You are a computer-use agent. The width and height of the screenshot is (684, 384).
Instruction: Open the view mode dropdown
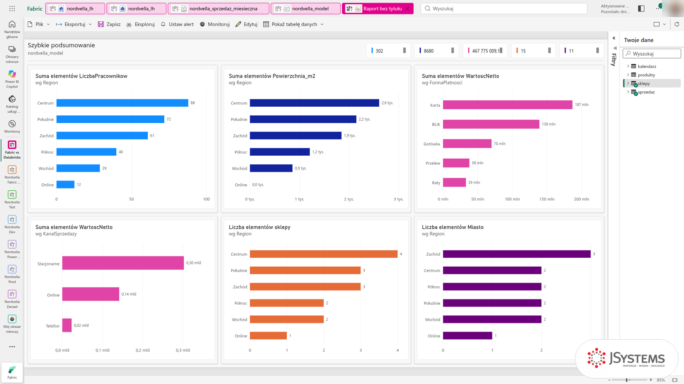pos(660,24)
